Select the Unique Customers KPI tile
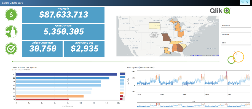Image resolution: width=252 pixels, height=109 pixels. point(42,49)
